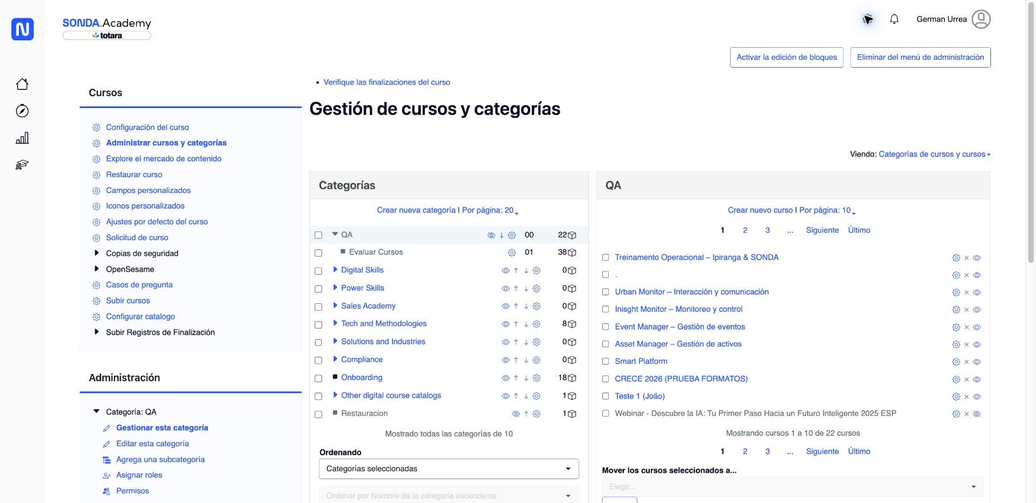Open the Viendo view selector dropdown
Image resolution: width=1036 pixels, height=503 pixels.
(x=935, y=154)
